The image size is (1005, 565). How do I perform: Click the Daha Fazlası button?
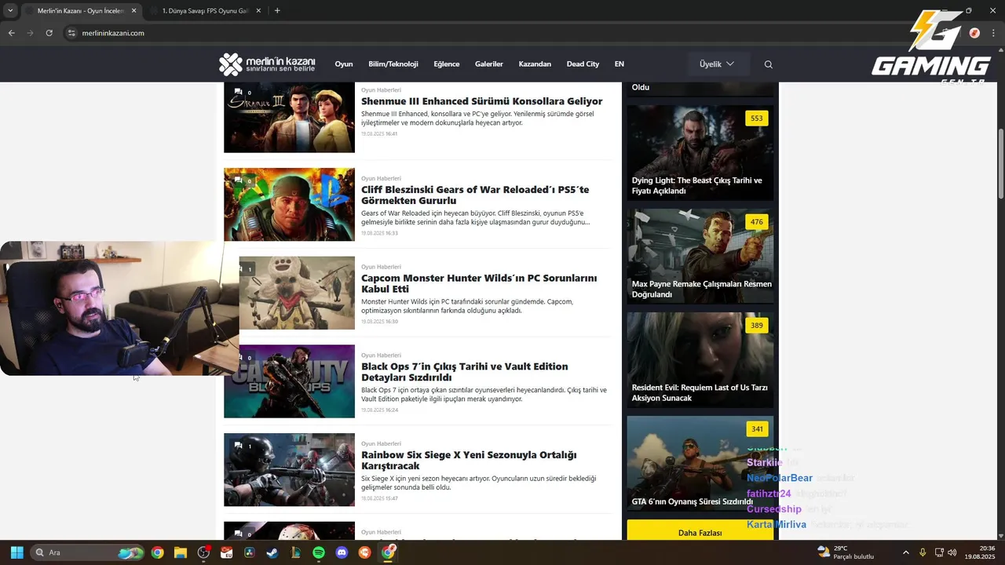[700, 533]
